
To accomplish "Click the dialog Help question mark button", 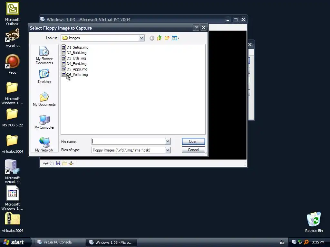I will pos(196,28).
